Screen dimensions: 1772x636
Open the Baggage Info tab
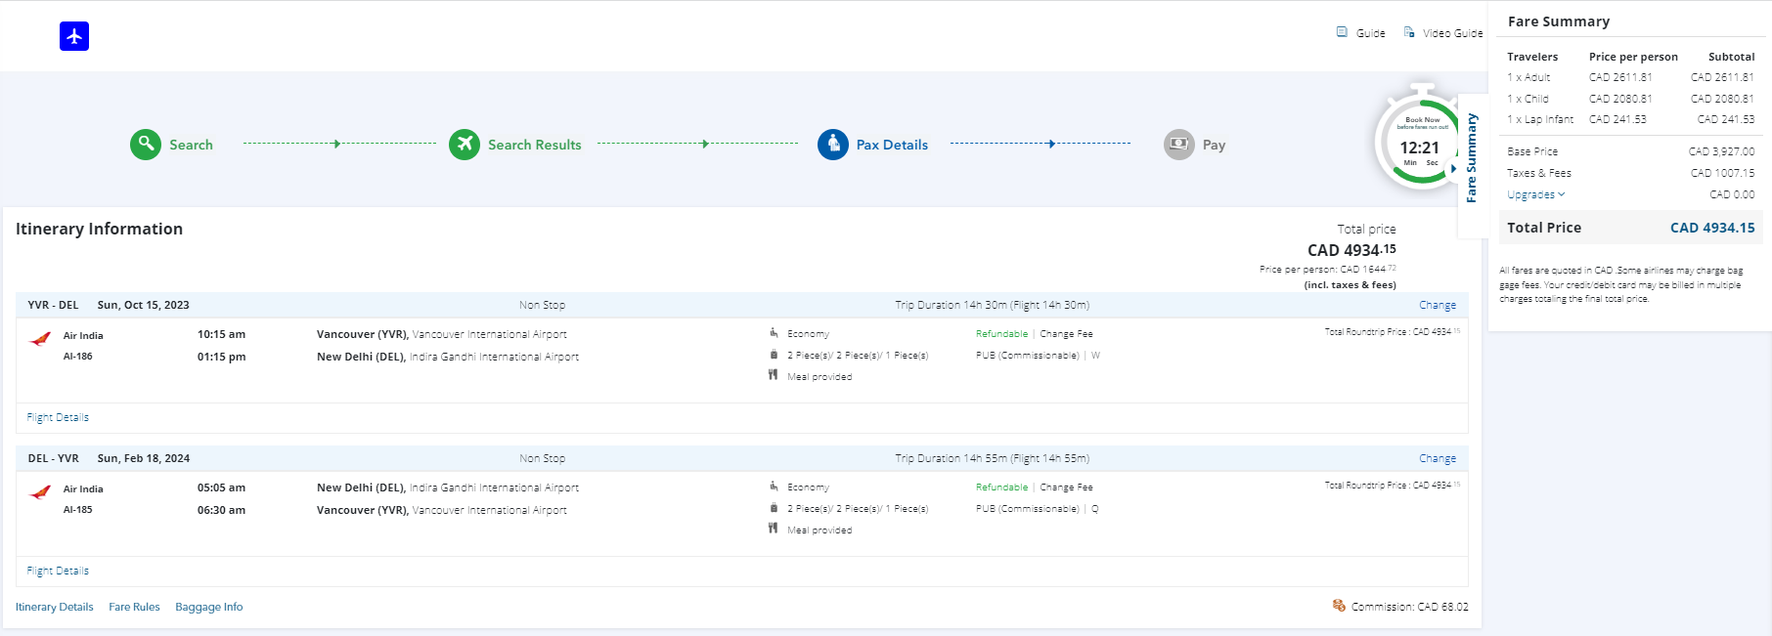coord(208,607)
